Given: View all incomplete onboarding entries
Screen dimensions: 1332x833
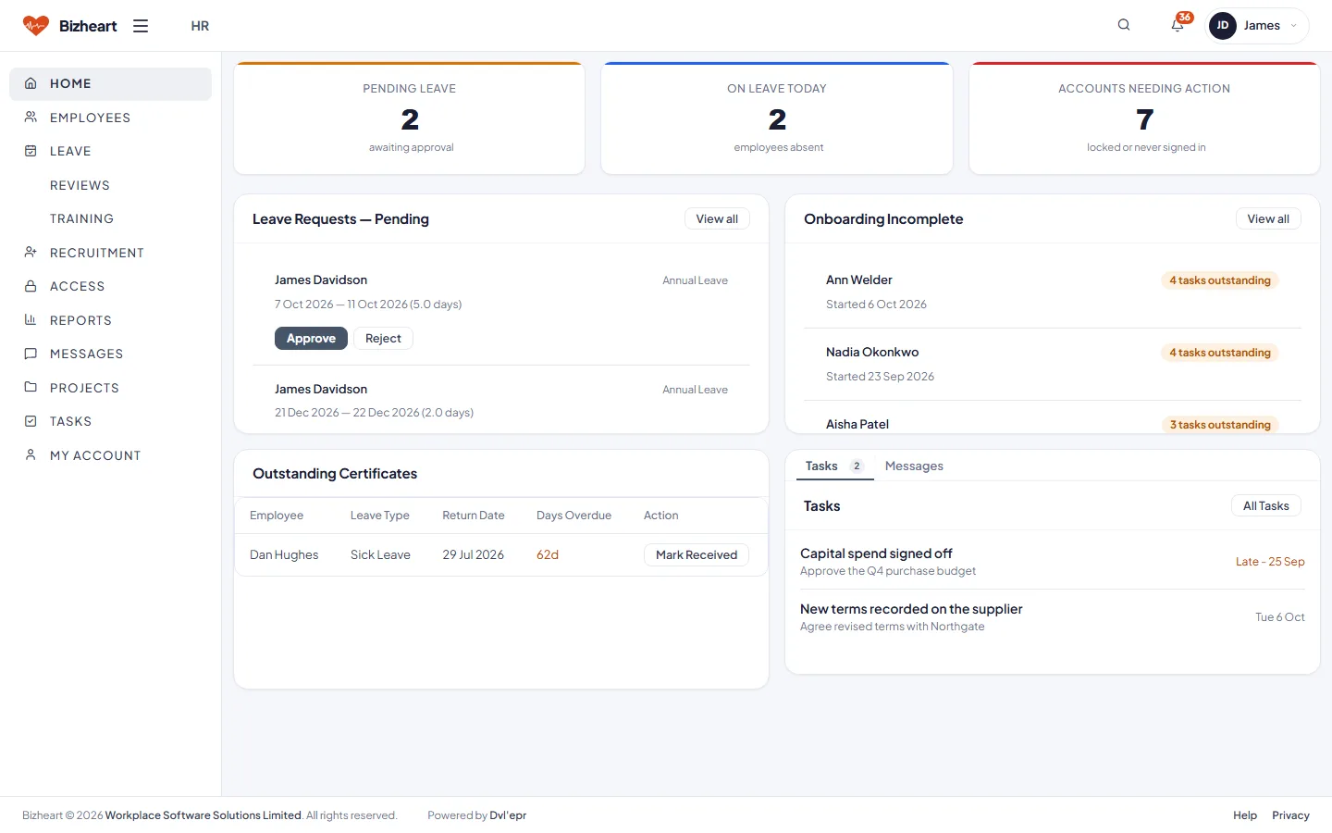Looking at the screenshot, I should 1268,219.
